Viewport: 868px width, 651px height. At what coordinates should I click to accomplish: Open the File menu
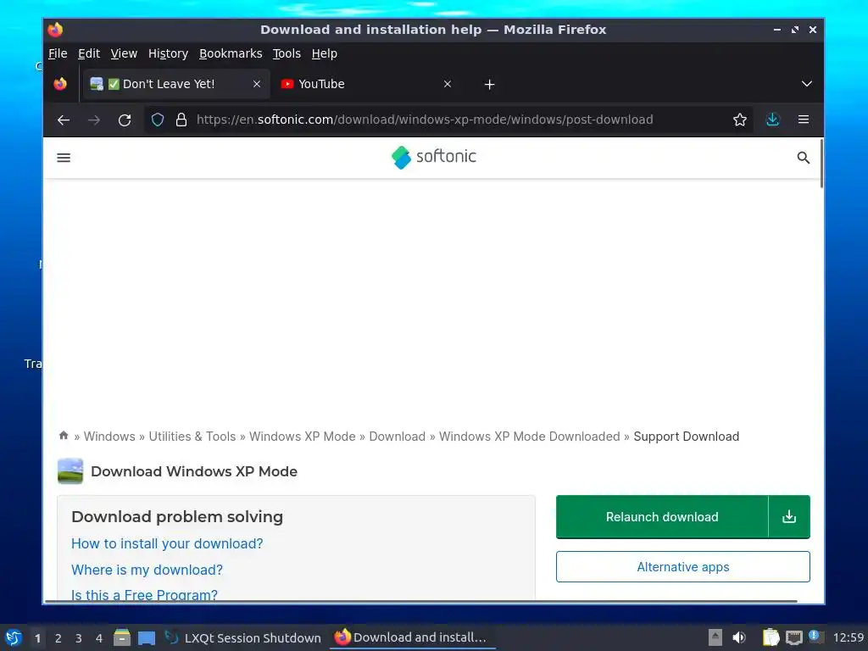coord(58,53)
